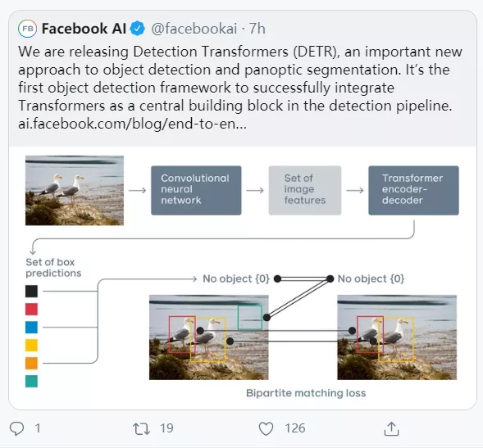This screenshot has height=448, width=483.
Task: Click the Transformer encoder-decoder block
Action: click(x=413, y=191)
